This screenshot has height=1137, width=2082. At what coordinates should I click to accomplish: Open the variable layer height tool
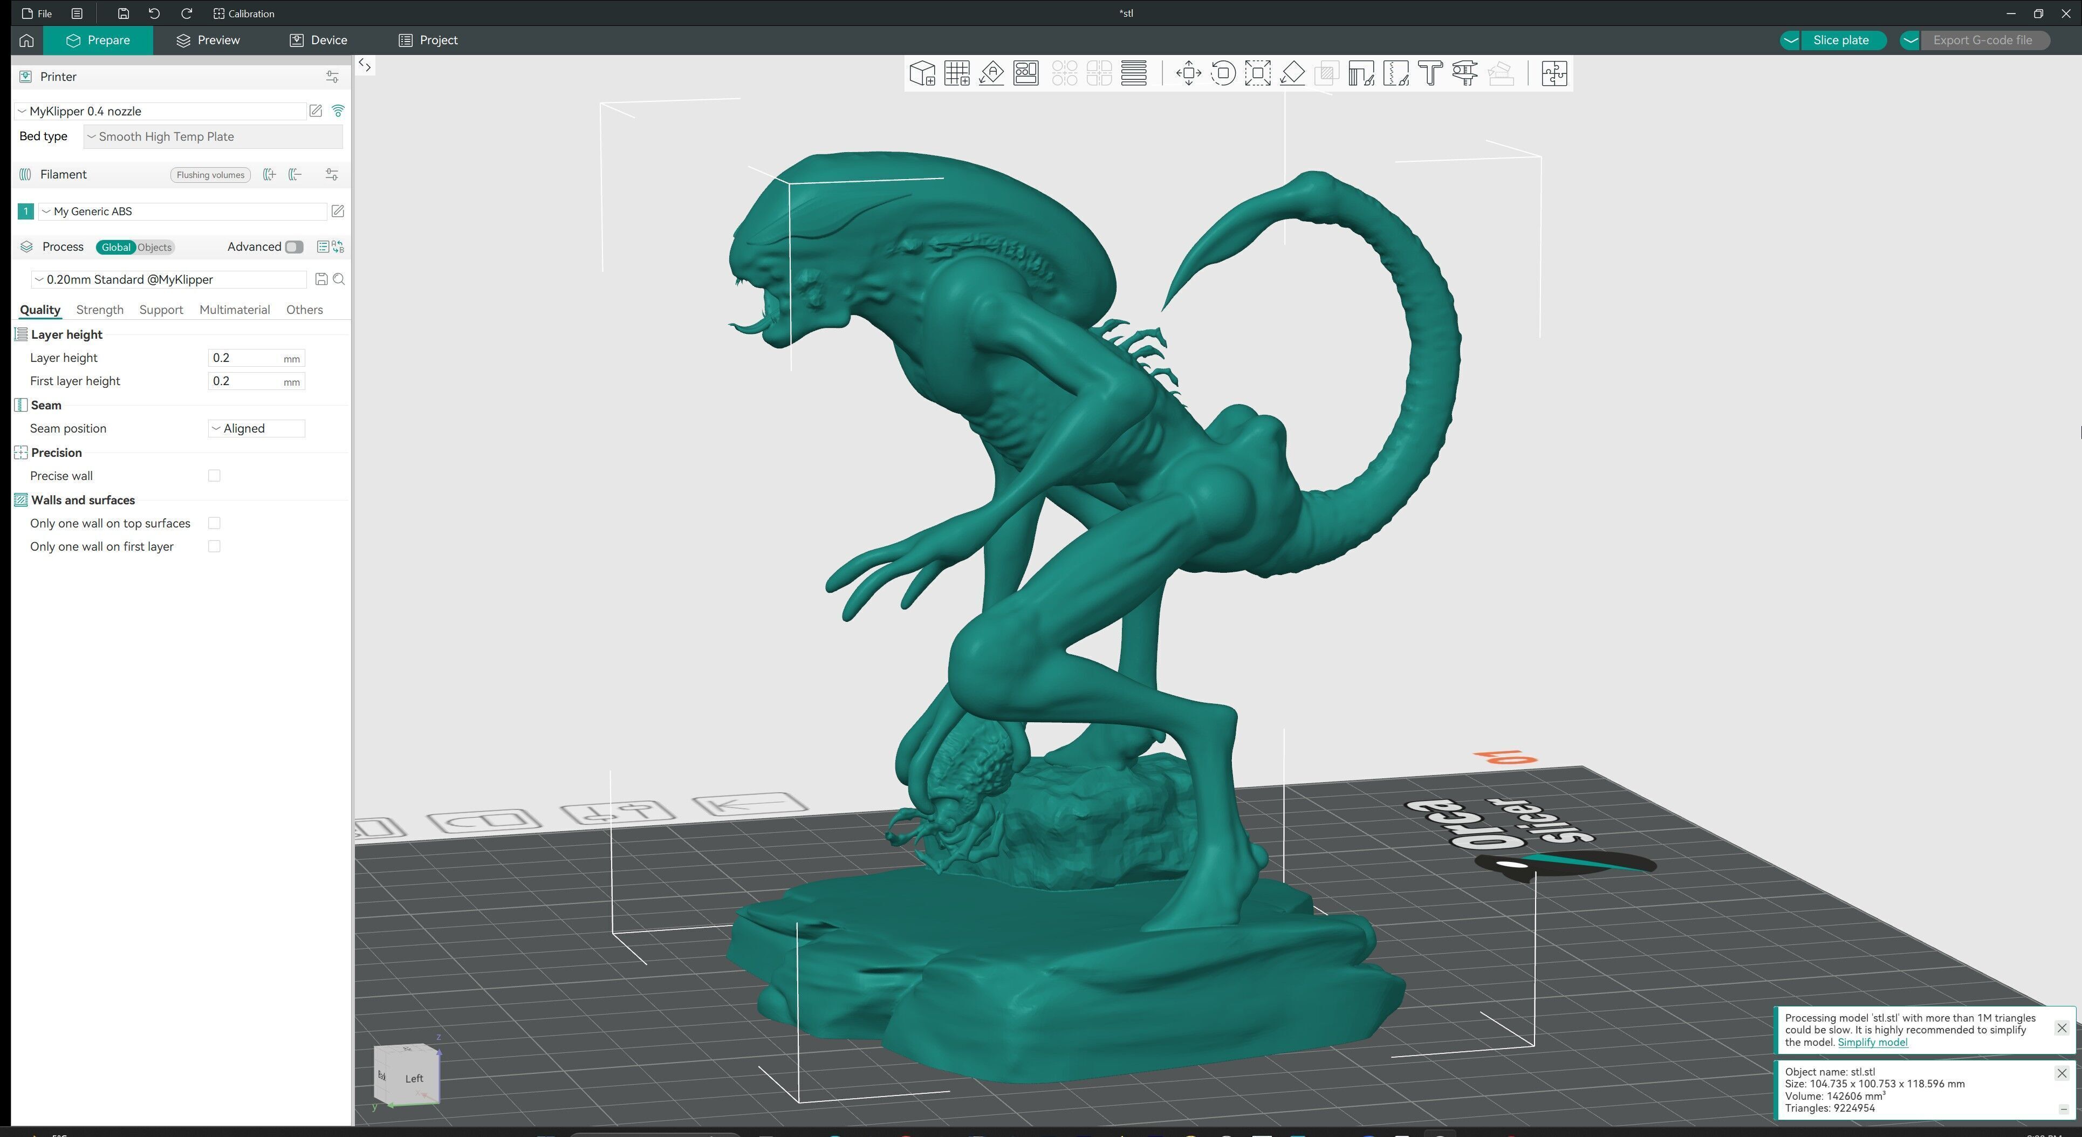(1134, 73)
